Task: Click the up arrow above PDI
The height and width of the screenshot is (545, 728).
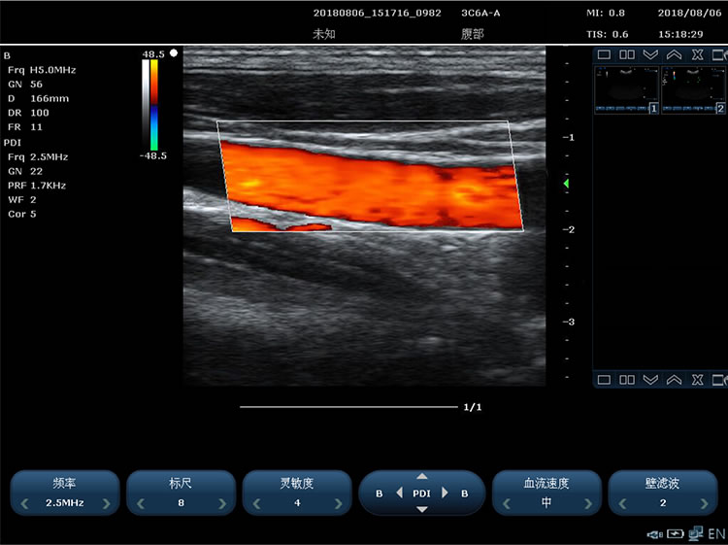Action: point(421,476)
